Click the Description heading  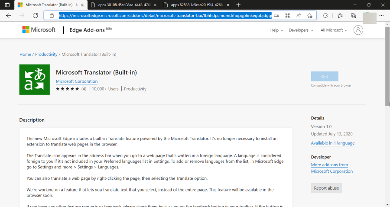pos(32,120)
